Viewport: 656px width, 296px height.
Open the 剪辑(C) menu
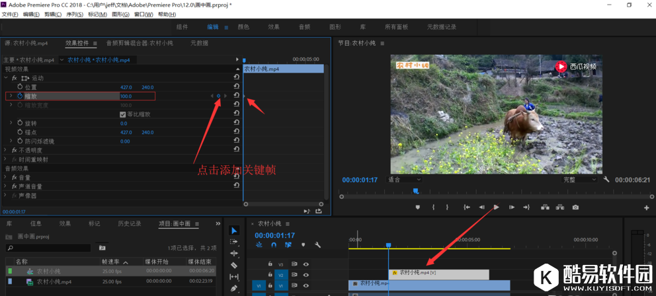53,15
